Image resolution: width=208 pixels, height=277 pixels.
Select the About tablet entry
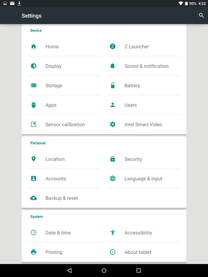[x=143, y=252]
